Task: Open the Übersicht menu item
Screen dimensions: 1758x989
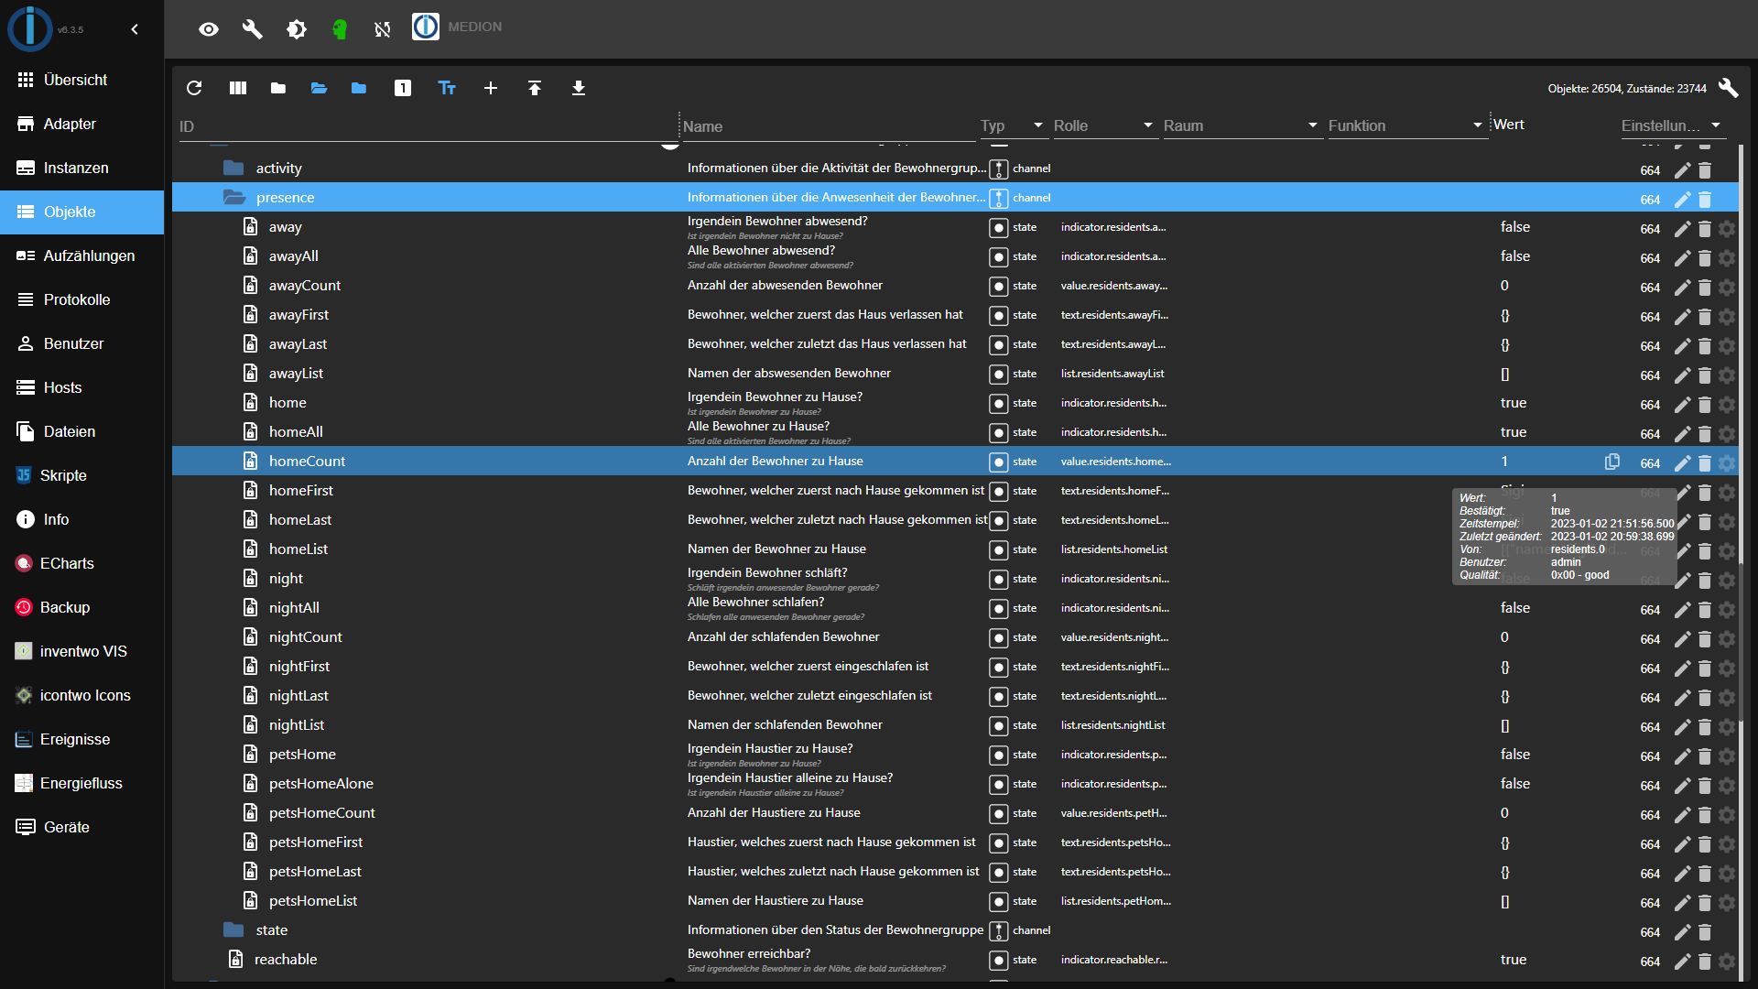Action: pos(81,80)
